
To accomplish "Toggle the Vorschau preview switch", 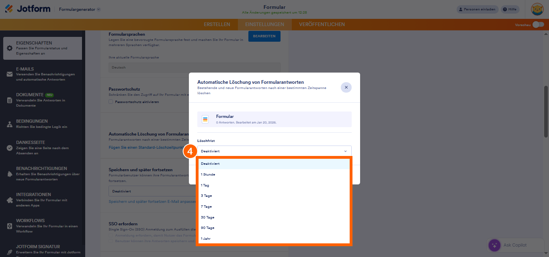I will click(x=538, y=24).
